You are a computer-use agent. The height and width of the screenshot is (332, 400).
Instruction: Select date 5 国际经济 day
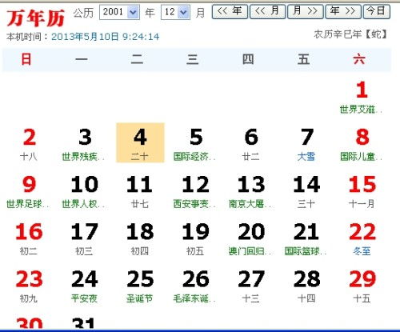click(x=195, y=144)
